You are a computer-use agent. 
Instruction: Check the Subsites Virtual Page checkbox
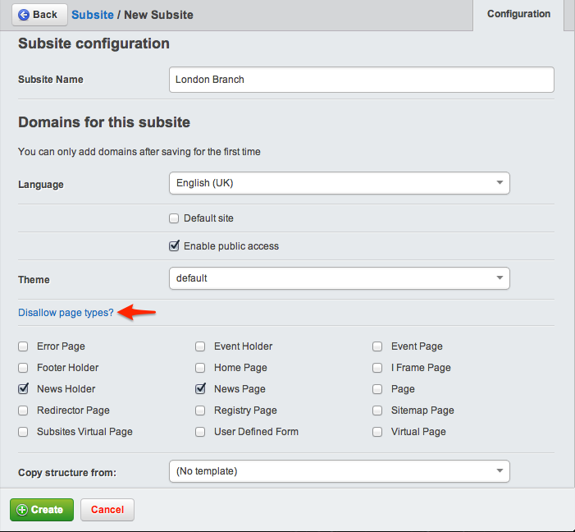23,431
